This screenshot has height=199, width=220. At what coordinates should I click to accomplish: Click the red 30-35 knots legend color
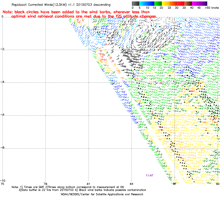point(181,3)
